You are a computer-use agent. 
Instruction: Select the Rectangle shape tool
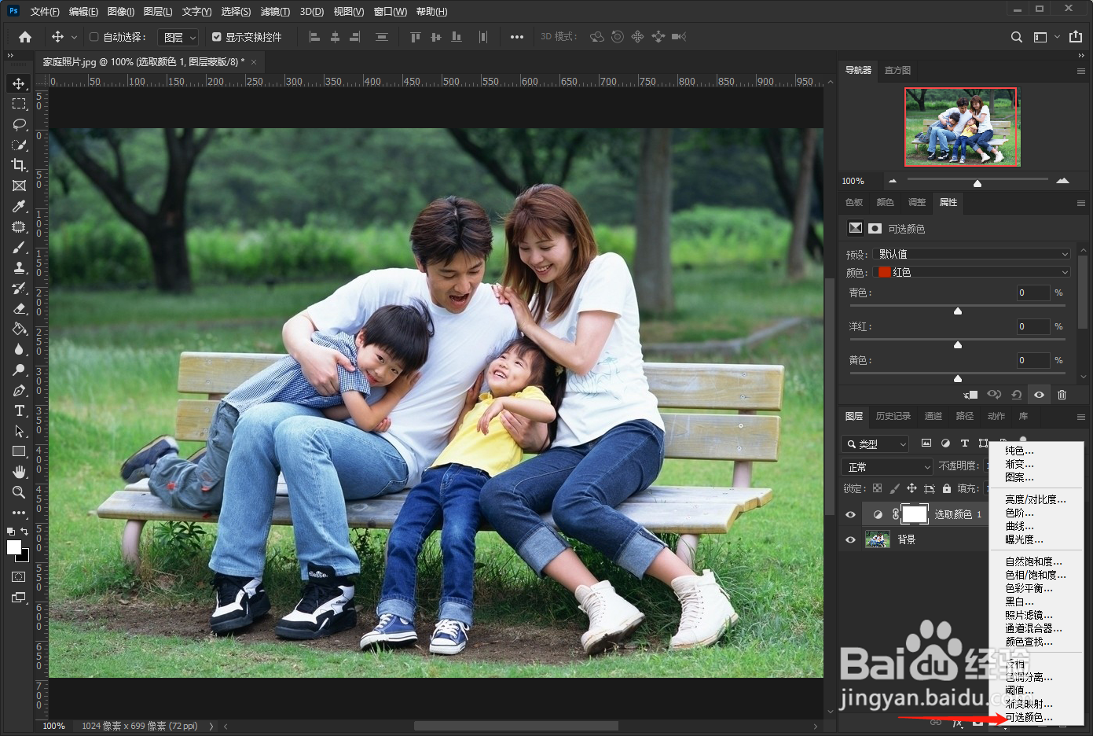tap(19, 451)
